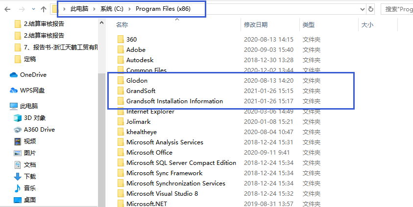The height and width of the screenshot is (207, 413).
Task: Select 此电脑 in the navigation pane
Action: point(24,106)
